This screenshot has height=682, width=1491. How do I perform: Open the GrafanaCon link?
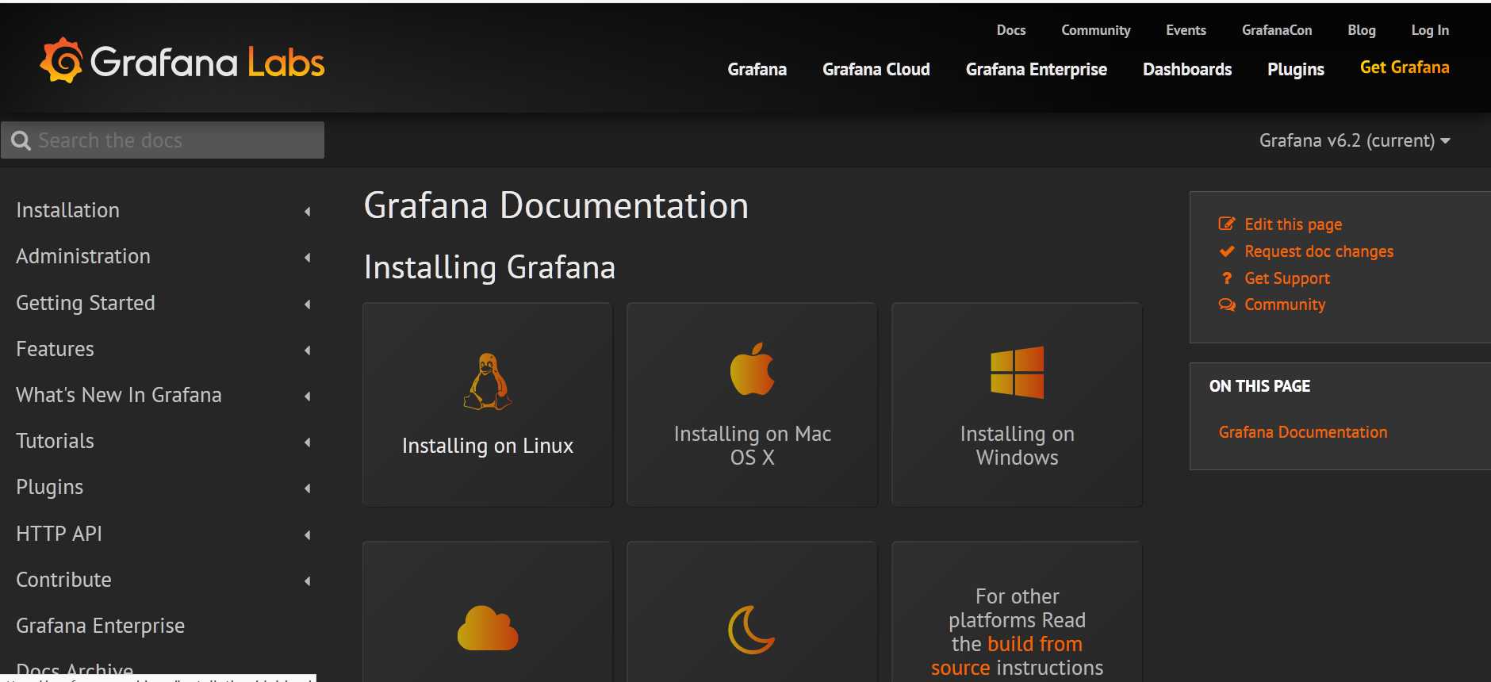tap(1276, 30)
